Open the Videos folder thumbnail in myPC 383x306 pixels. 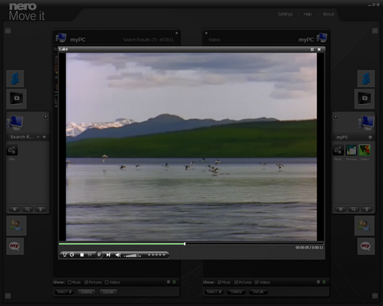(365, 150)
